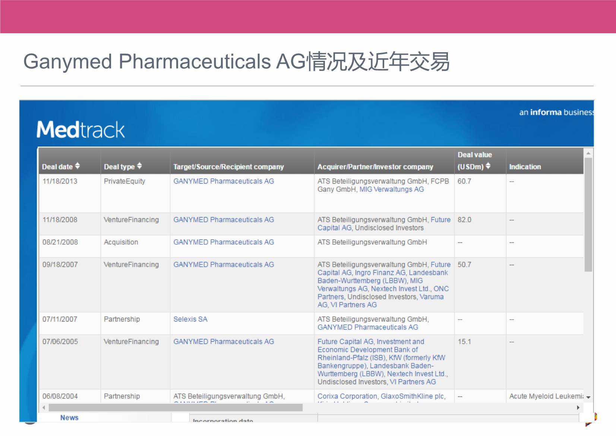The height and width of the screenshot is (436, 616).
Task: Open Future Capital AG link in 11/18/2008 row
Action: pos(440,220)
